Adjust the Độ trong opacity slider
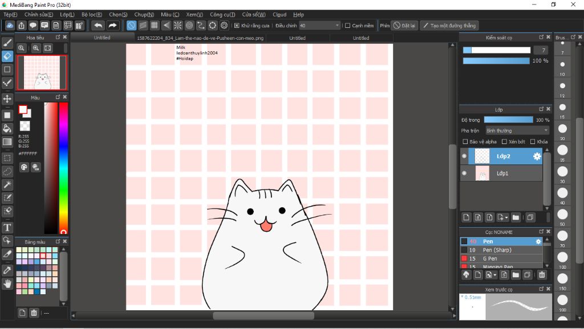Image resolution: width=584 pixels, height=329 pixels. tap(508, 120)
